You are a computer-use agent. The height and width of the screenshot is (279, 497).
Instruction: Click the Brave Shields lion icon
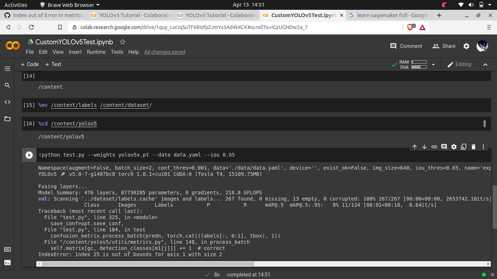coord(410,27)
